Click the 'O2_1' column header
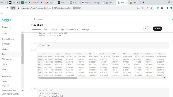This screenshot has height=97, width=173. coord(68,54)
